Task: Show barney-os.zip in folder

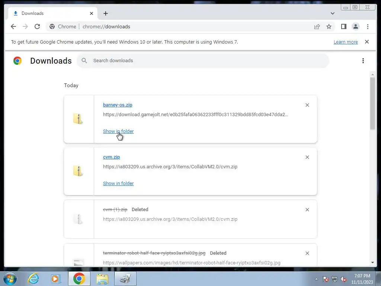Action: pyautogui.click(x=118, y=131)
